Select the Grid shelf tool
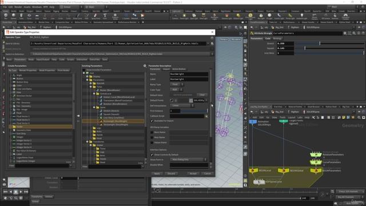Screen dimensions: 366x206 tap(37, 17)
